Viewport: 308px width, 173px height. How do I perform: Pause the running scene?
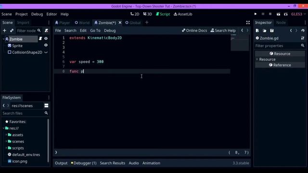(263, 14)
